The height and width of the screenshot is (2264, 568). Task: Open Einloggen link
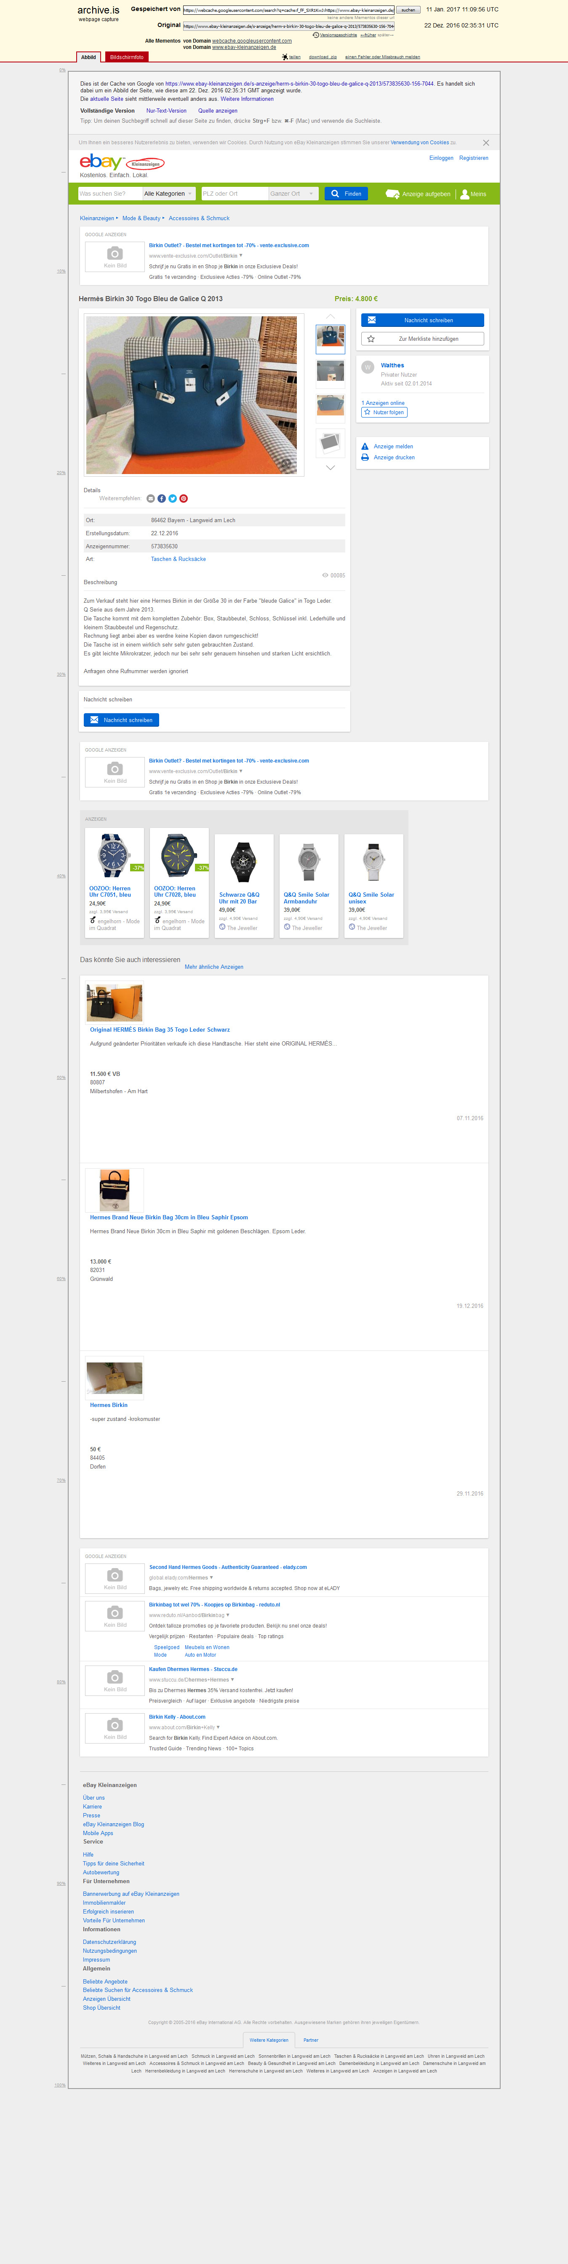click(x=442, y=158)
